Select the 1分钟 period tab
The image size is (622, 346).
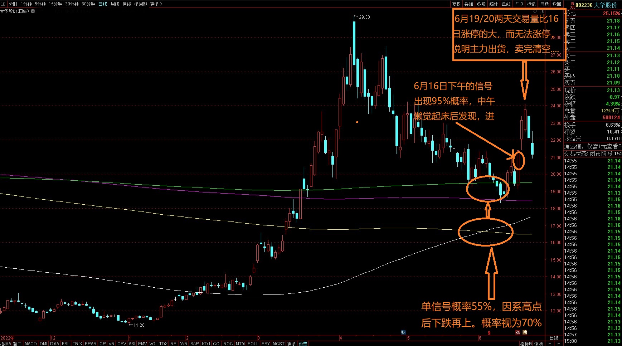26,4
